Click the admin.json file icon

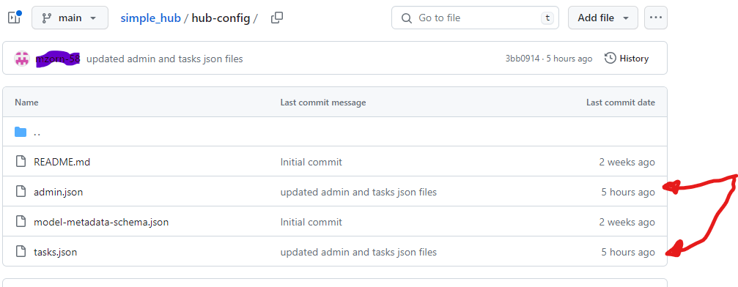click(x=21, y=192)
